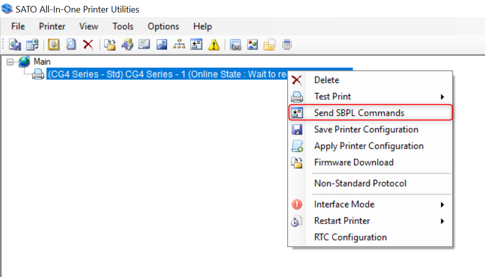Select Send SBPL Commands from context menu
This screenshot has width=485, height=277.
[x=359, y=113]
